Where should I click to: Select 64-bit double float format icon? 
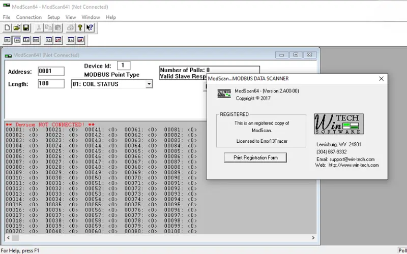(x=71, y=40)
